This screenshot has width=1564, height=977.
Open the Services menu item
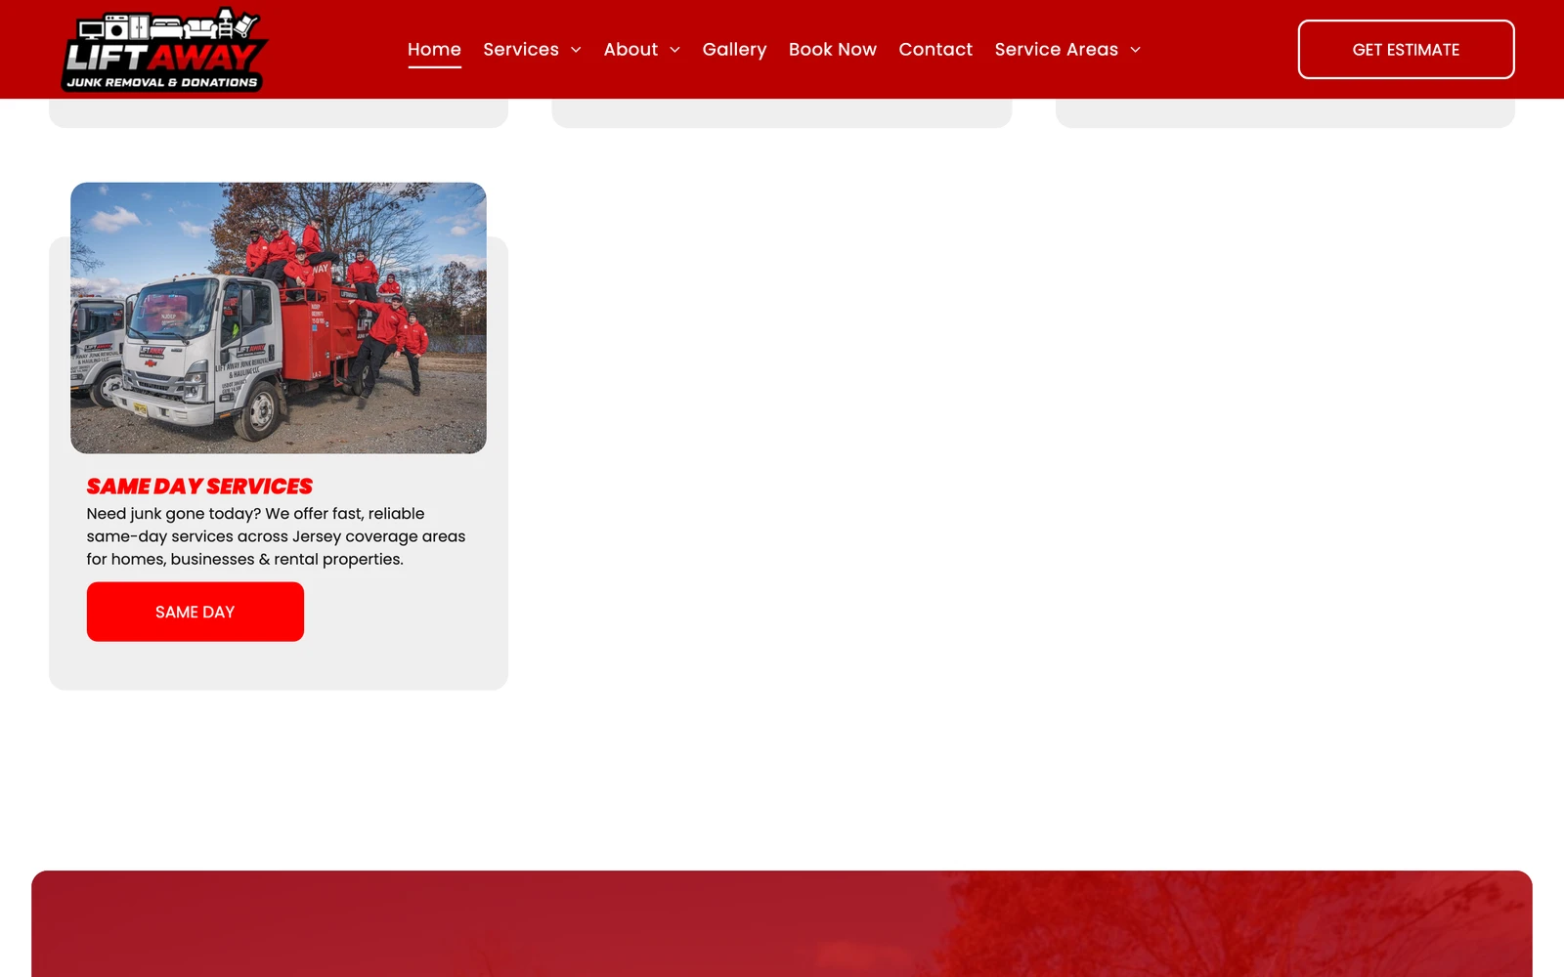coord(521,49)
